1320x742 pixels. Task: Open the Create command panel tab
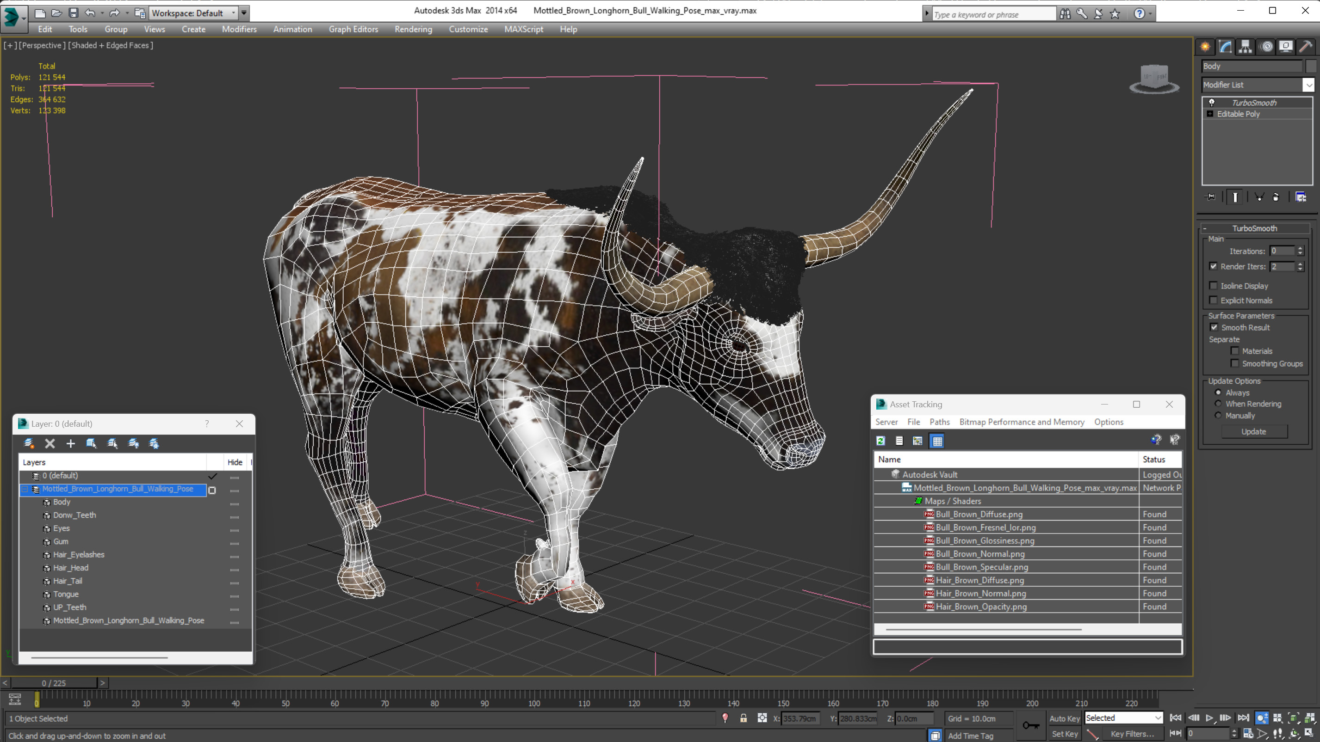click(1205, 47)
